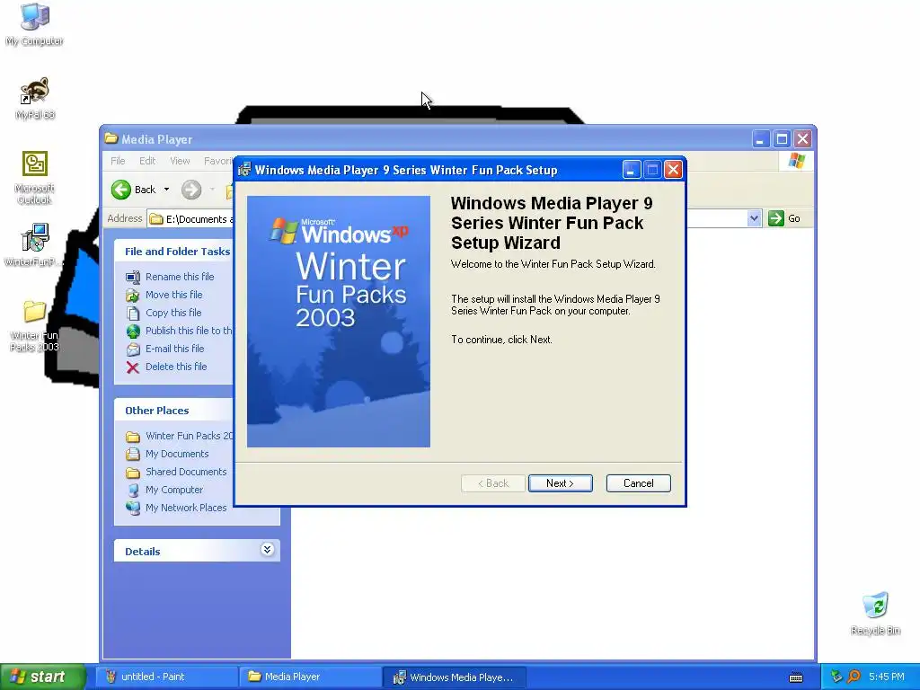Click Windows Media Playe... taskbar button
Viewport: 920px width, 690px height.
454,677
